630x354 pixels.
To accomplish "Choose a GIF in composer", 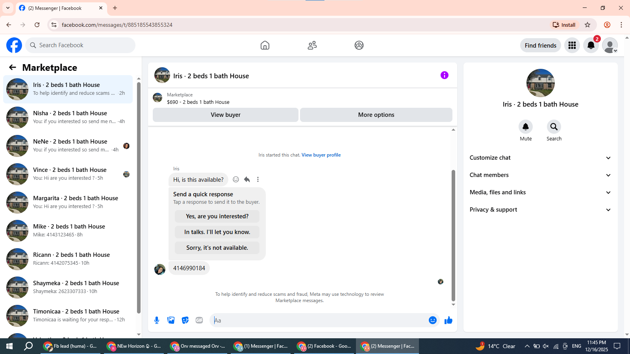I will (199, 320).
